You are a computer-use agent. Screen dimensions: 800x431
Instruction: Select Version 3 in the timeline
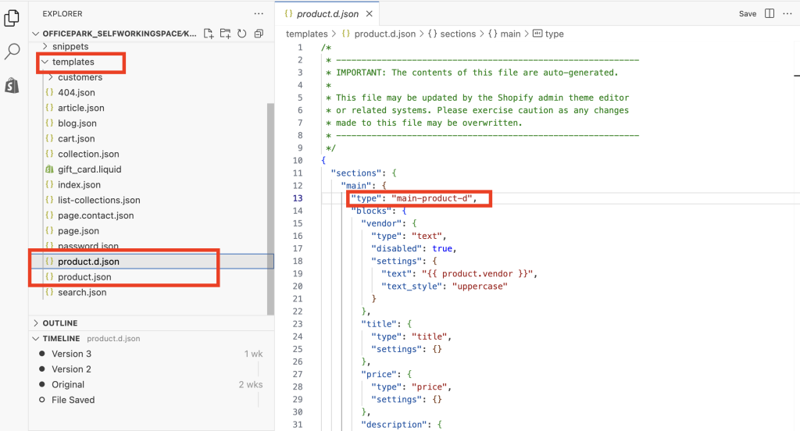coord(71,354)
